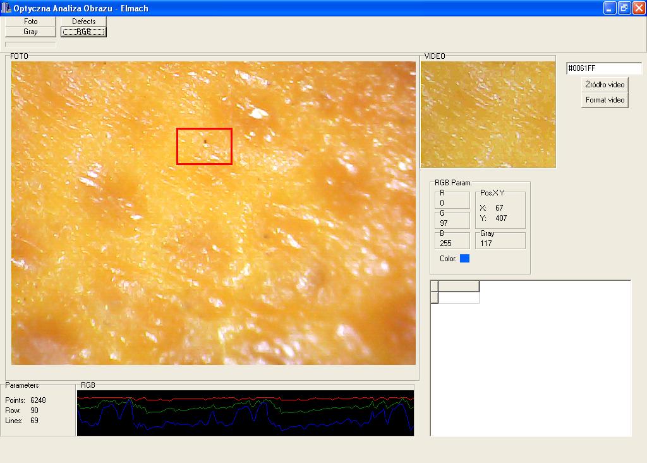The height and width of the screenshot is (463, 647).
Task: Click the RGB line graph panel
Action: click(x=245, y=413)
